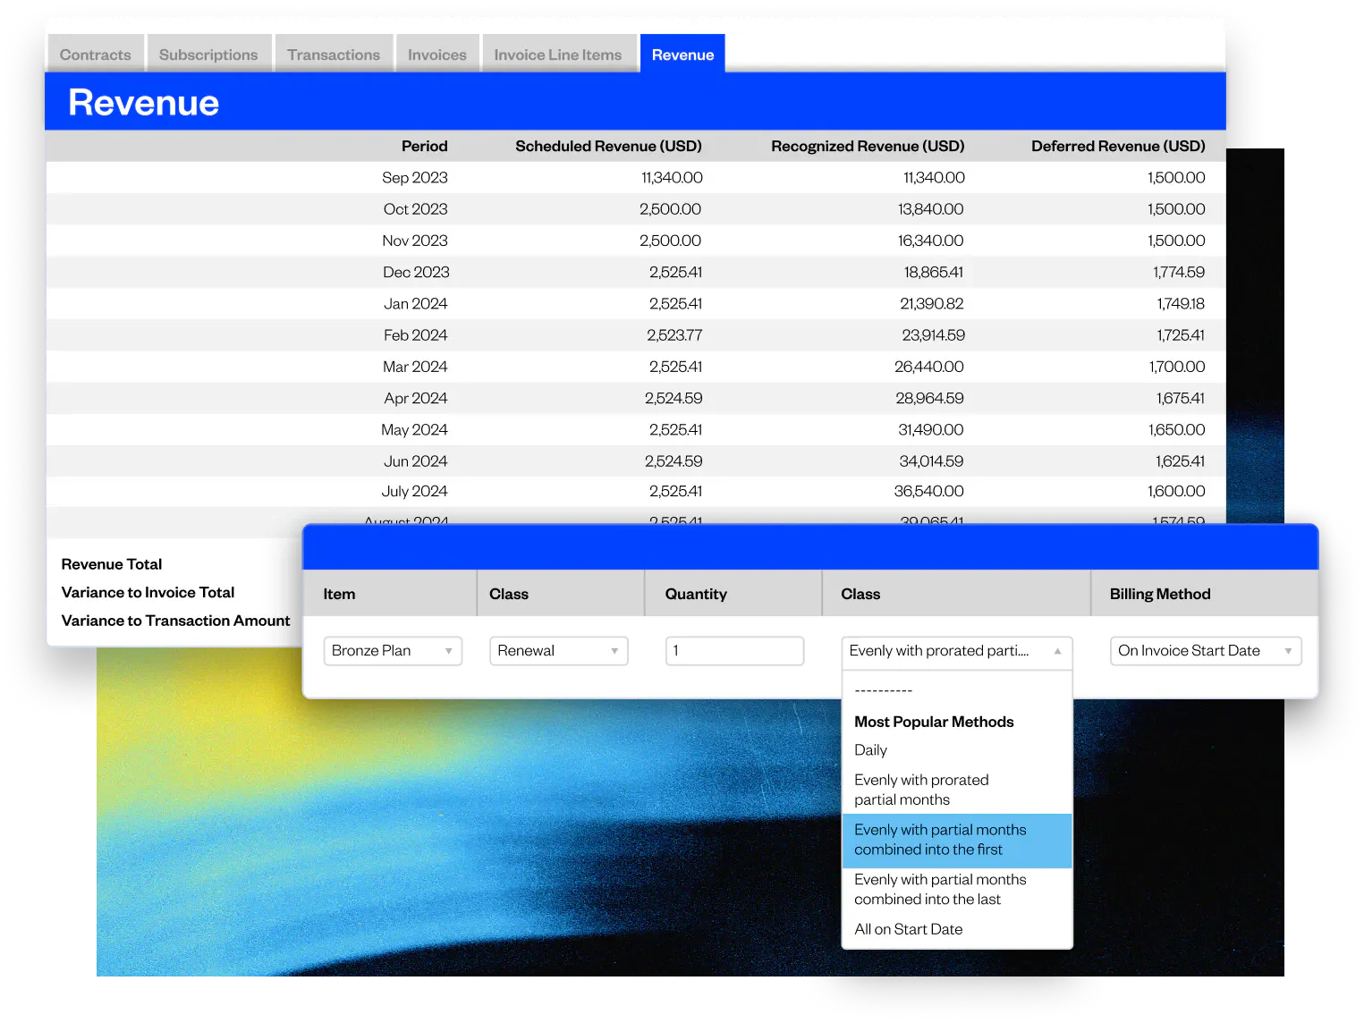Screen dimensions: 1364x1023
Task: Click scheduled revenue value 11,340.00 for Sep 2023
Action: pos(672,178)
